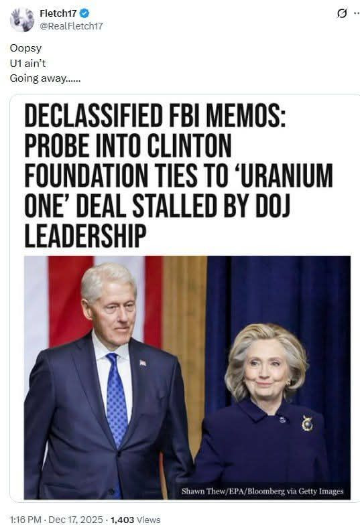Click the gold brooch on navy coat
360x531 pixels.
[x=307, y=424]
